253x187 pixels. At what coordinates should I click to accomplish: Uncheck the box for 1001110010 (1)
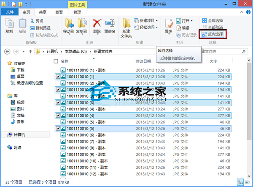pyautogui.click(x=58, y=77)
